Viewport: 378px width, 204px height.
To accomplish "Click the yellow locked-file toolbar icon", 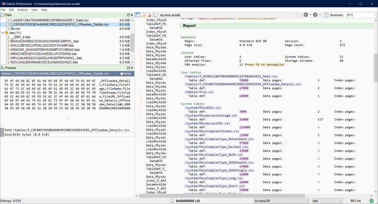I will (x=143, y=15).
